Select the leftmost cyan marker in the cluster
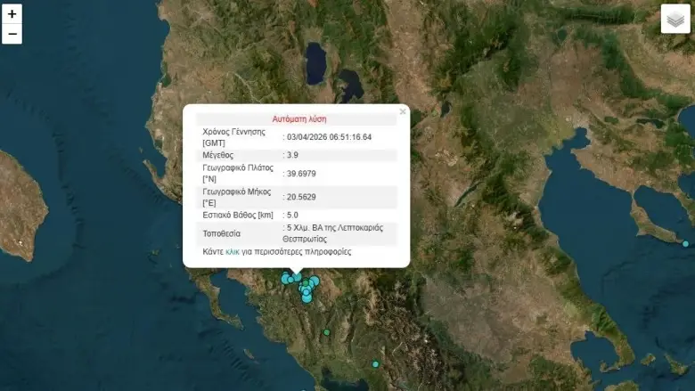Screen dimensions: 695x391 286,279
